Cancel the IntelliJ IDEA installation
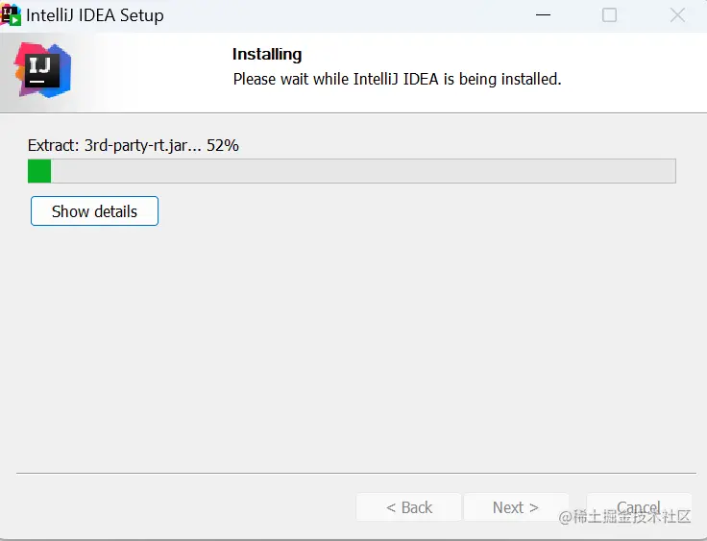Image resolution: width=707 pixels, height=541 pixels. 639,506
